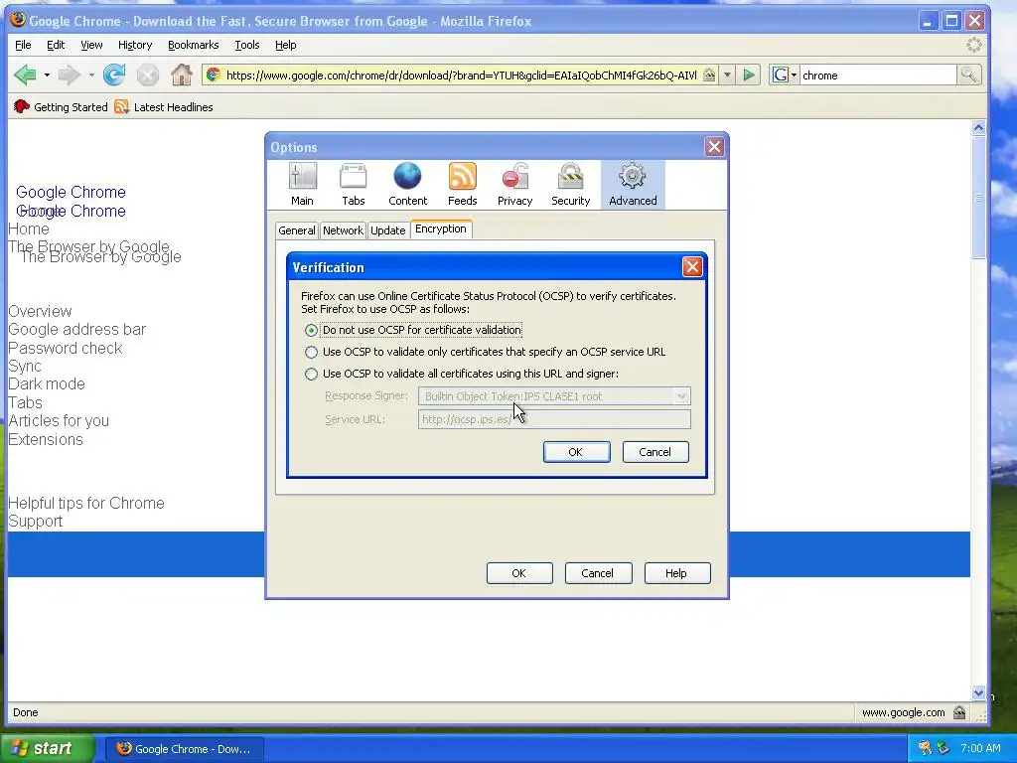The width and height of the screenshot is (1017, 763).
Task: Select Do not use OCSP radio button
Action: (311, 330)
